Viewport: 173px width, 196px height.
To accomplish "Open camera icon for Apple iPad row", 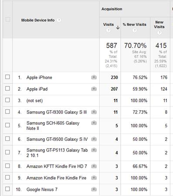I will click(94, 89).
